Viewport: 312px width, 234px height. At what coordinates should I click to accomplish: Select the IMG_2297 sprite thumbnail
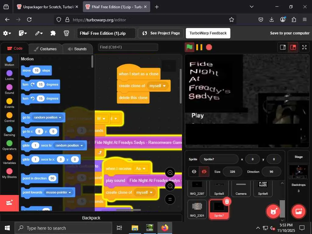[x=197, y=188]
